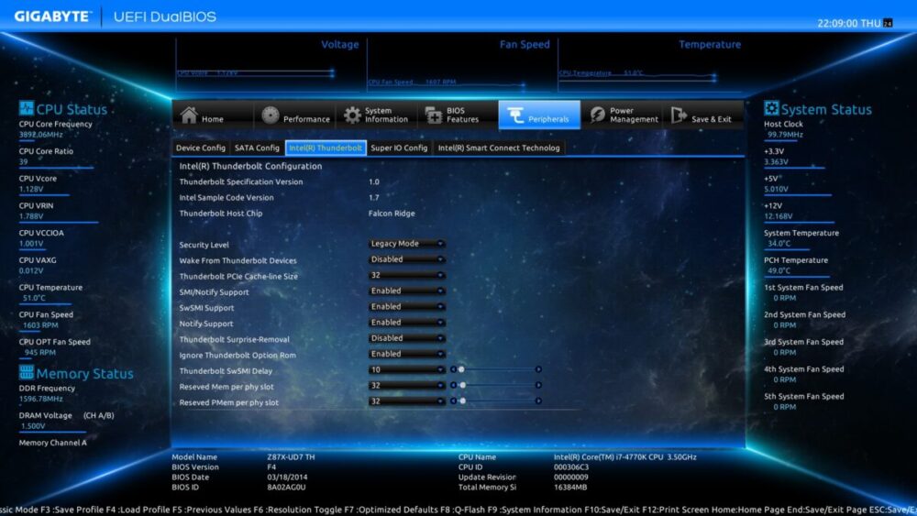The height and width of the screenshot is (516, 917).
Task: Click slider increase button for SwSMI Delay
Action: (538, 369)
